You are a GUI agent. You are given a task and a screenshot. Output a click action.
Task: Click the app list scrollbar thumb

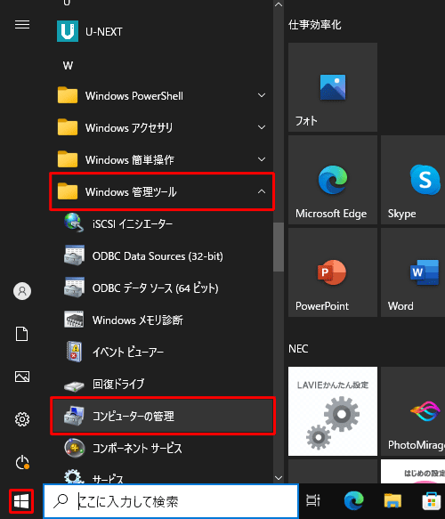[x=279, y=247]
